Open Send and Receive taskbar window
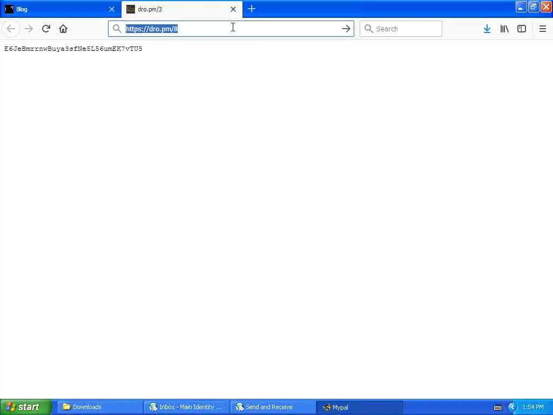This screenshot has height=415, width=553. click(x=273, y=407)
